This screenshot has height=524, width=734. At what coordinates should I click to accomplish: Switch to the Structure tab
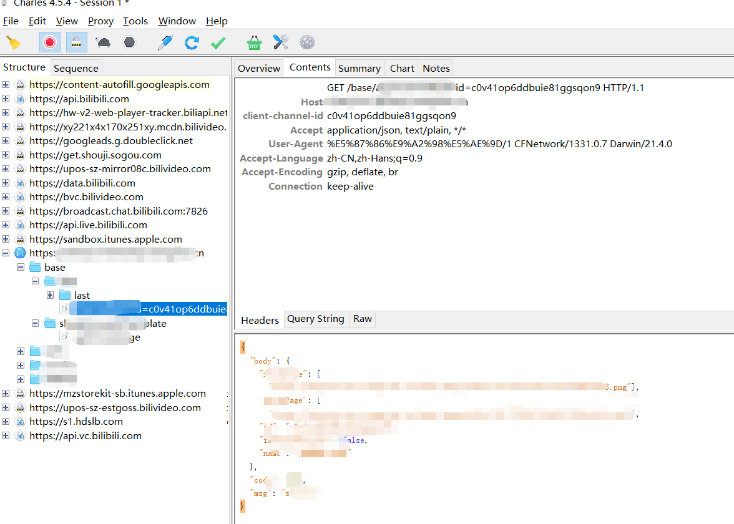coord(24,67)
